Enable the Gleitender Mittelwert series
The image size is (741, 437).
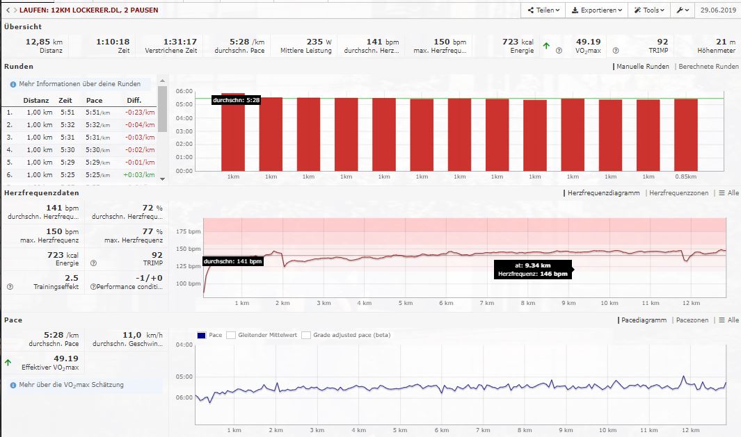click(x=231, y=335)
